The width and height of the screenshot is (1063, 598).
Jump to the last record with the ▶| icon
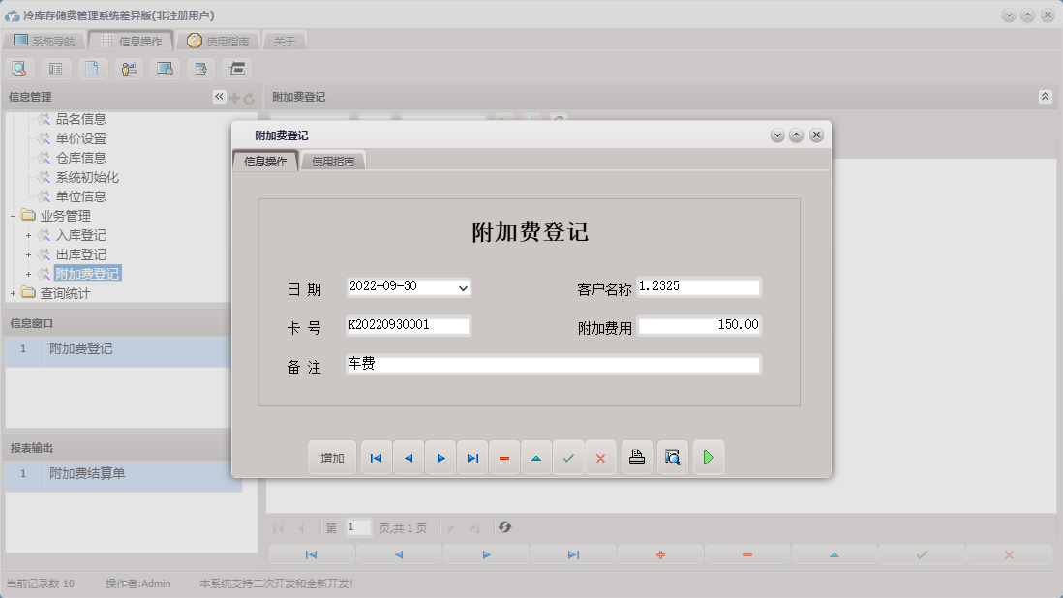(472, 457)
